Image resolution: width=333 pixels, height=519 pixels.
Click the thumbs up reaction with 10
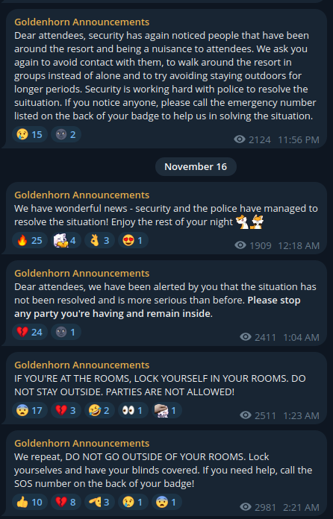tap(29, 502)
